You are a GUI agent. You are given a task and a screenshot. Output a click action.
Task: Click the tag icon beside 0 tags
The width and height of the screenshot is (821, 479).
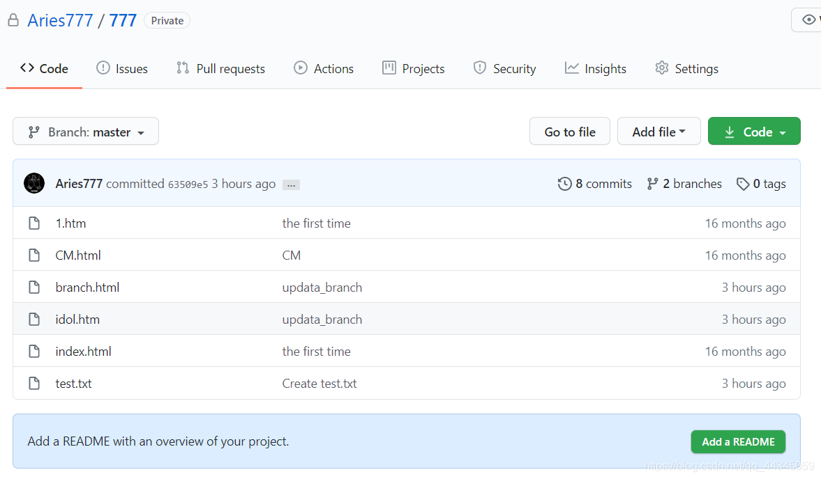point(742,184)
